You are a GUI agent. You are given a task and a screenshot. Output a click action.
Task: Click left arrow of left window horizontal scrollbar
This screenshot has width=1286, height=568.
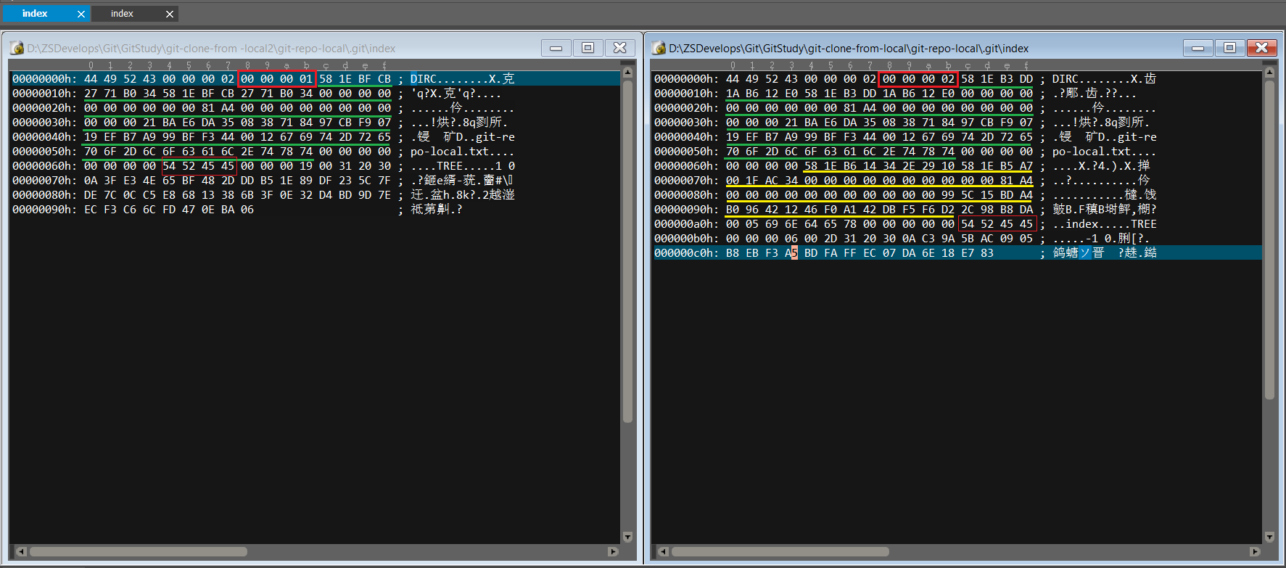coord(20,551)
